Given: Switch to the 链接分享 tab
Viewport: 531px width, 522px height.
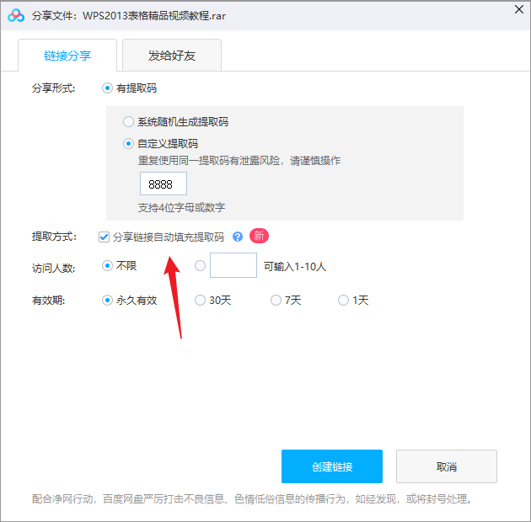Looking at the screenshot, I should coord(67,55).
